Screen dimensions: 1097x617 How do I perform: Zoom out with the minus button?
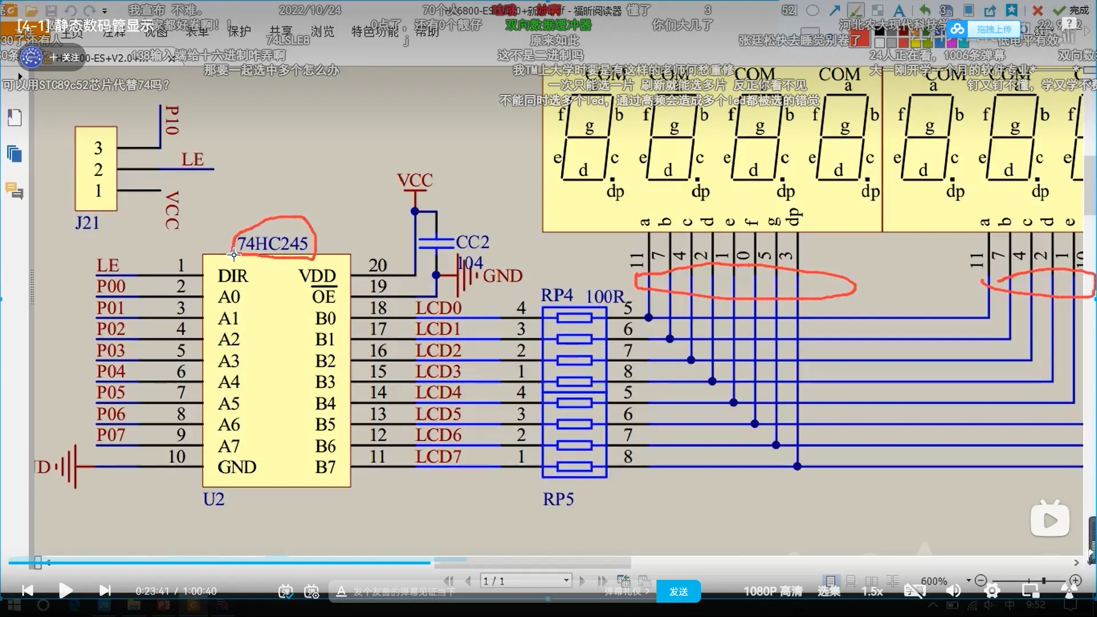[x=980, y=580]
